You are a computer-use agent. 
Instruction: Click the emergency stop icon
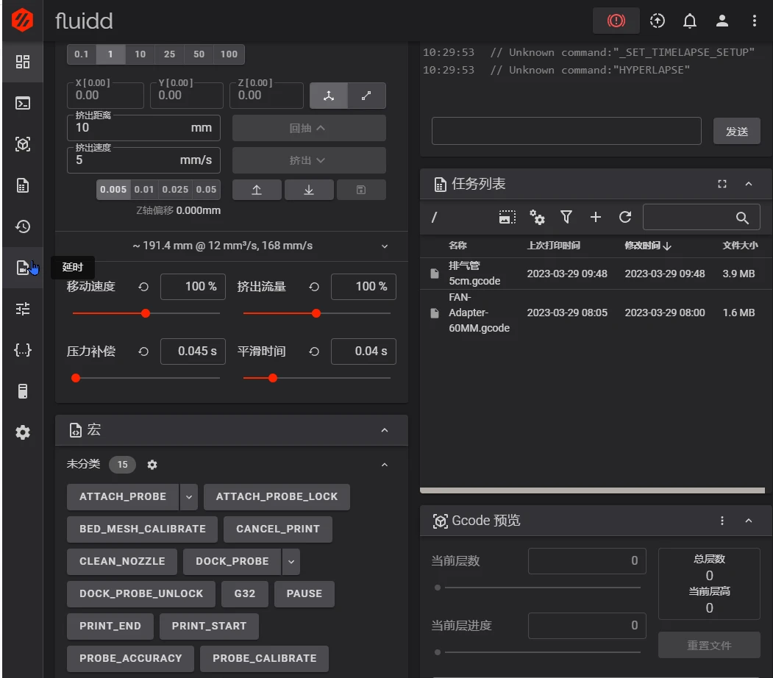(616, 21)
